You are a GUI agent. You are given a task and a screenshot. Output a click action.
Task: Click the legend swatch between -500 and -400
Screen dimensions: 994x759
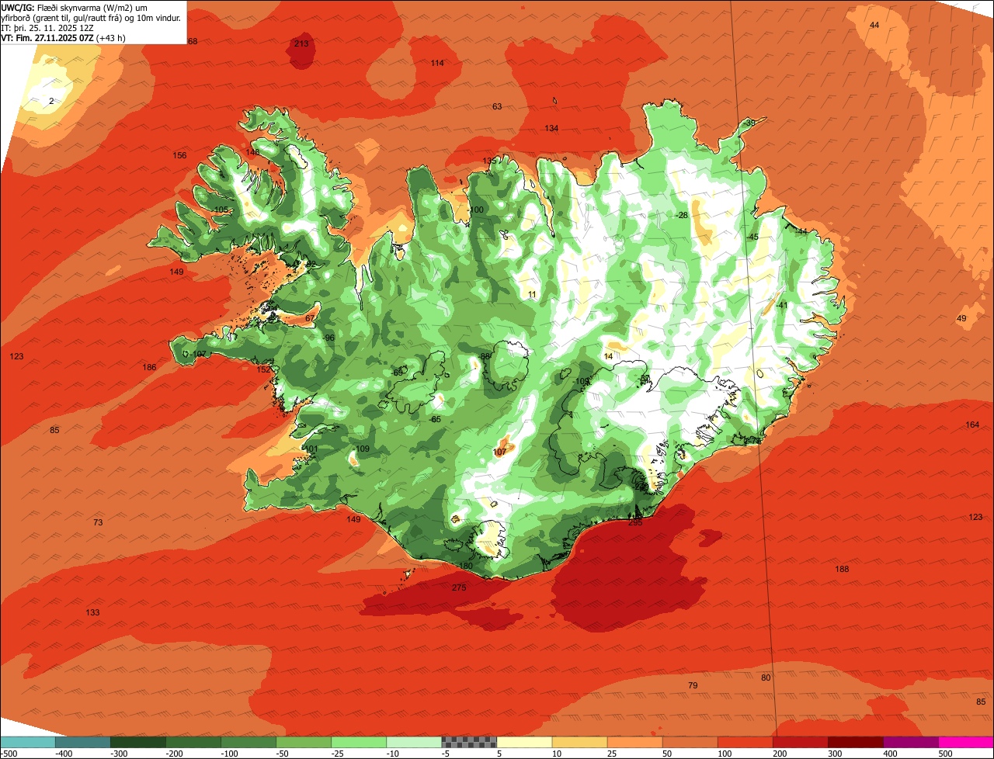click(28, 742)
